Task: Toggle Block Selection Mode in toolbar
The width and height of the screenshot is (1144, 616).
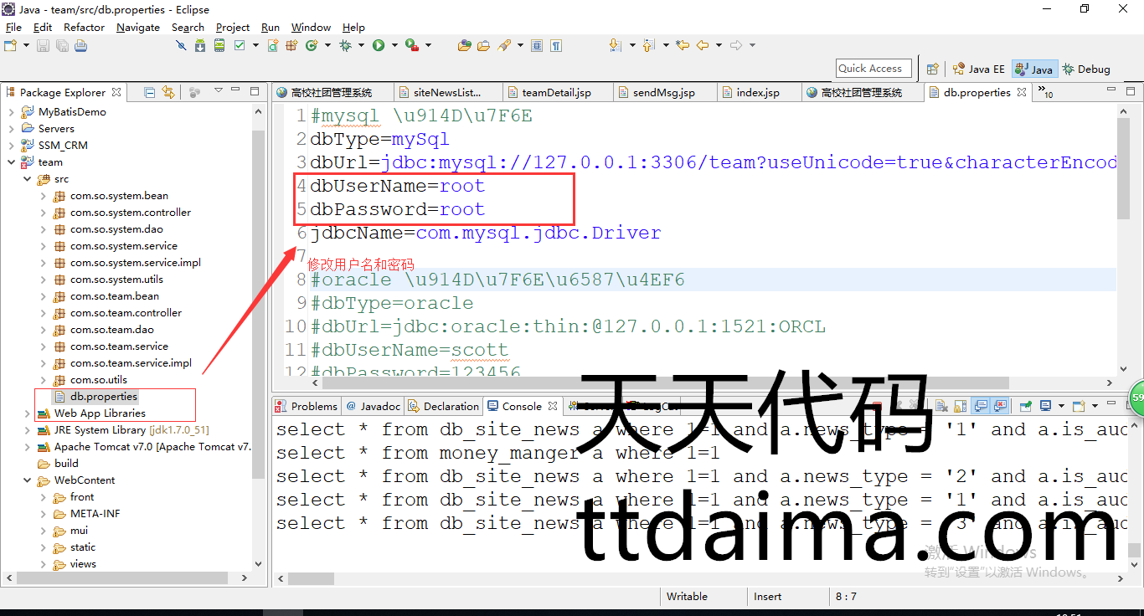Action: (537, 45)
